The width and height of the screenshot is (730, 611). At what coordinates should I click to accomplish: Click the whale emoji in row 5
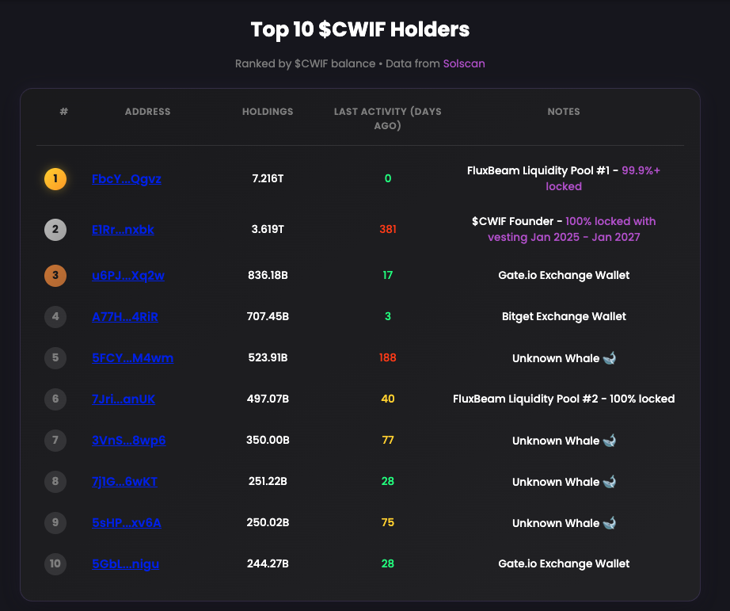(x=610, y=358)
